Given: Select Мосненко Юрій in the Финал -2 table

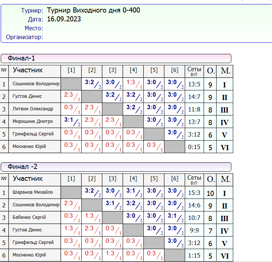Looking at the screenshot, I should click(29, 255).
